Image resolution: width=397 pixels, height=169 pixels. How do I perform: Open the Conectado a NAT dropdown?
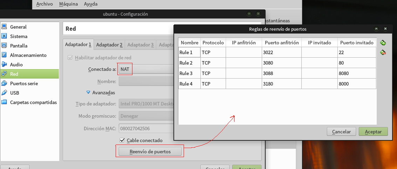pos(146,69)
